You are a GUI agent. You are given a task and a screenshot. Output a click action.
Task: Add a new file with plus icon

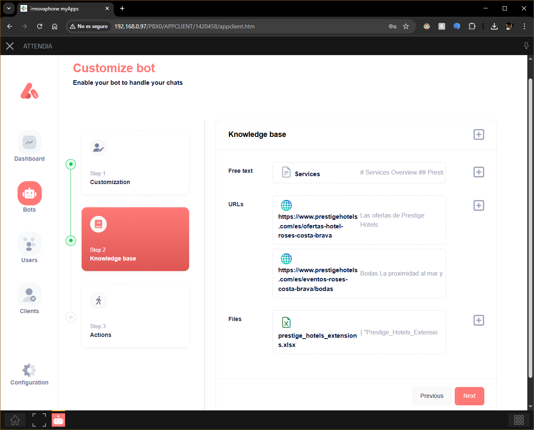[479, 320]
